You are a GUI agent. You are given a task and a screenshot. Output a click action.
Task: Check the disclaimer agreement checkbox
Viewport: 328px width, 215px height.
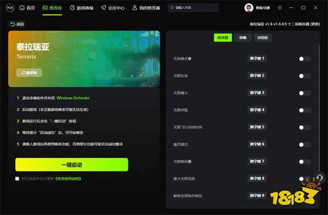click(17, 178)
